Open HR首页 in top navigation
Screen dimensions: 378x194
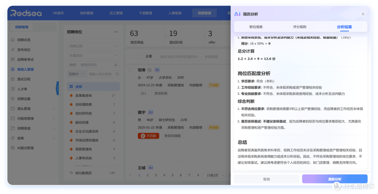[58, 13]
